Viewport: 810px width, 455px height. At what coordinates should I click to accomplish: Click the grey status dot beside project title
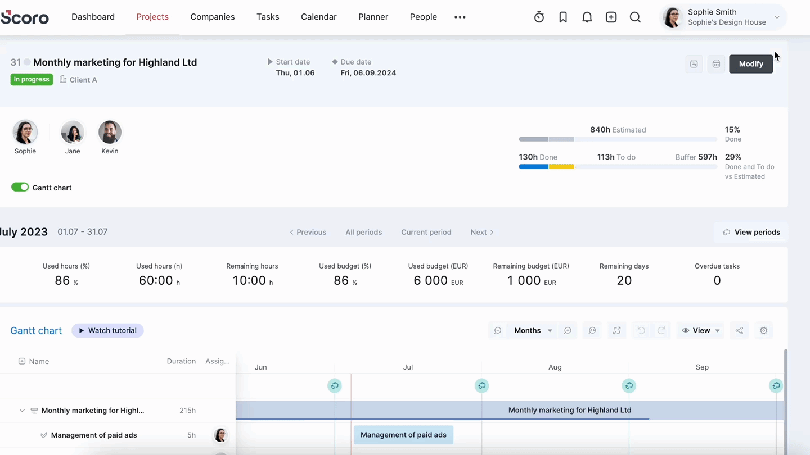click(x=27, y=62)
